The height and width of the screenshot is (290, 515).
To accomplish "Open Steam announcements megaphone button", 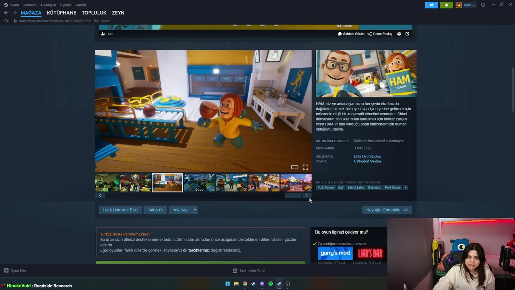I will coord(431,5).
